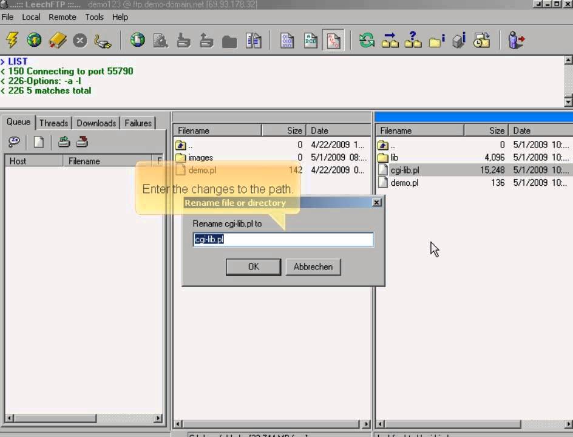Sort remote pane by Date column
Image resolution: width=573 pixels, height=437 pixels.
click(x=541, y=130)
